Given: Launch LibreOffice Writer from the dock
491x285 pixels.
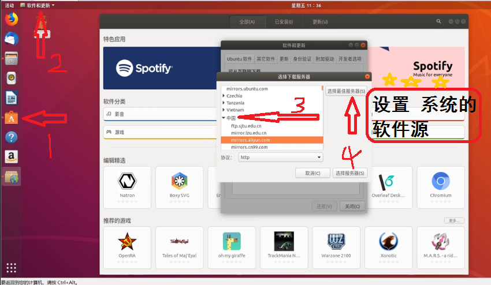Looking at the screenshot, I should [12, 97].
